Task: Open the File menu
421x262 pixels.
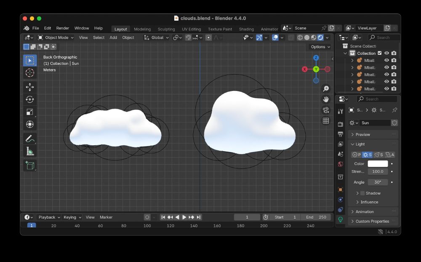Action: 36,28
